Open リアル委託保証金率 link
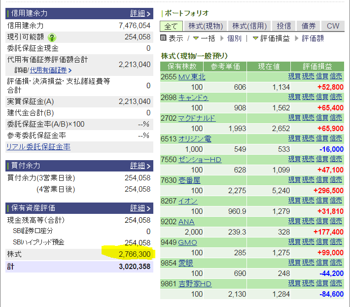This screenshot has height=307, width=350. pyautogui.click(x=38, y=147)
